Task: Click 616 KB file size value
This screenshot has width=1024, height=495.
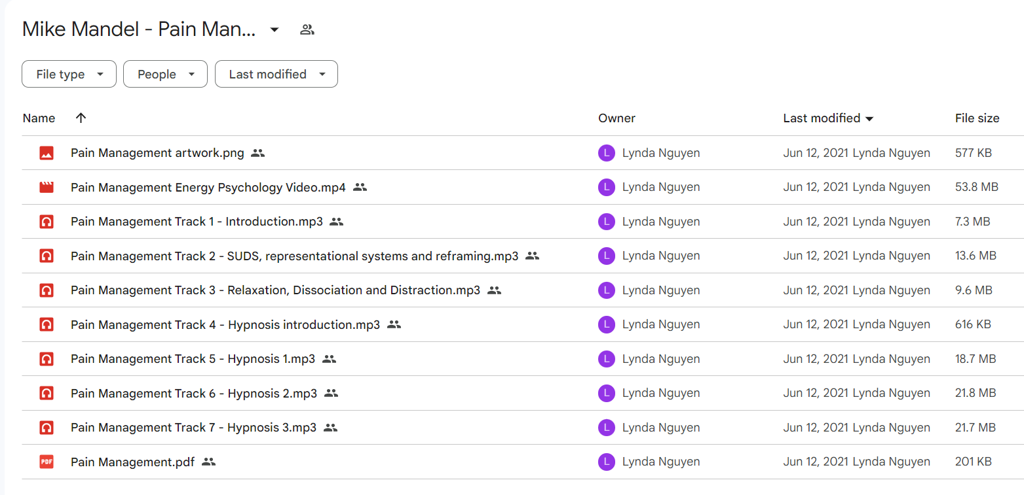Action: (973, 324)
